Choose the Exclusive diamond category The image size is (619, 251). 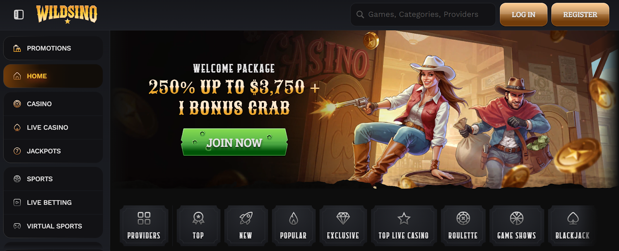point(343,226)
